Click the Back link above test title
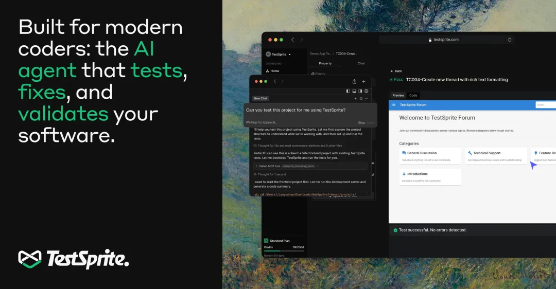The width and height of the screenshot is (556, 289). point(396,71)
